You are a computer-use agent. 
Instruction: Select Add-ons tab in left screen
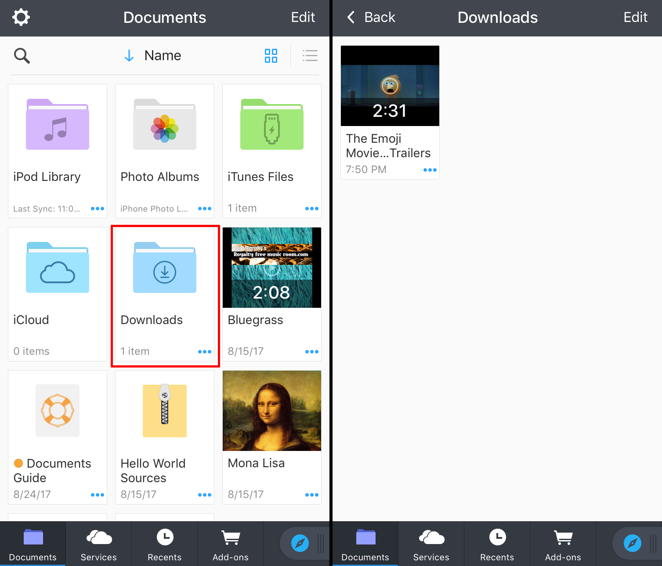click(x=231, y=544)
